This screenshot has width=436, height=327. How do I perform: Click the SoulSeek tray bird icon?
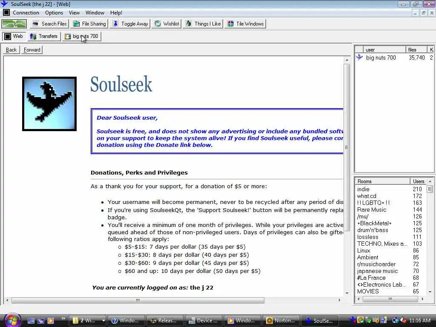(353, 320)
